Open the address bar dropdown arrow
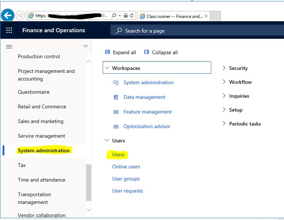Image resolution: width=284 pixels, height=220 pixels. click(120, 16)
